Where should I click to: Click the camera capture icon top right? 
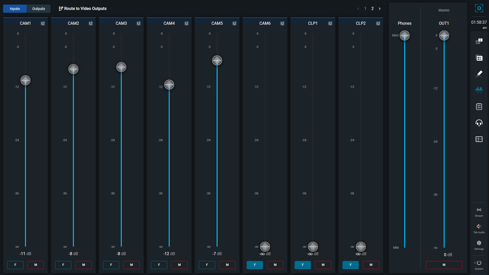pos(479,8)
